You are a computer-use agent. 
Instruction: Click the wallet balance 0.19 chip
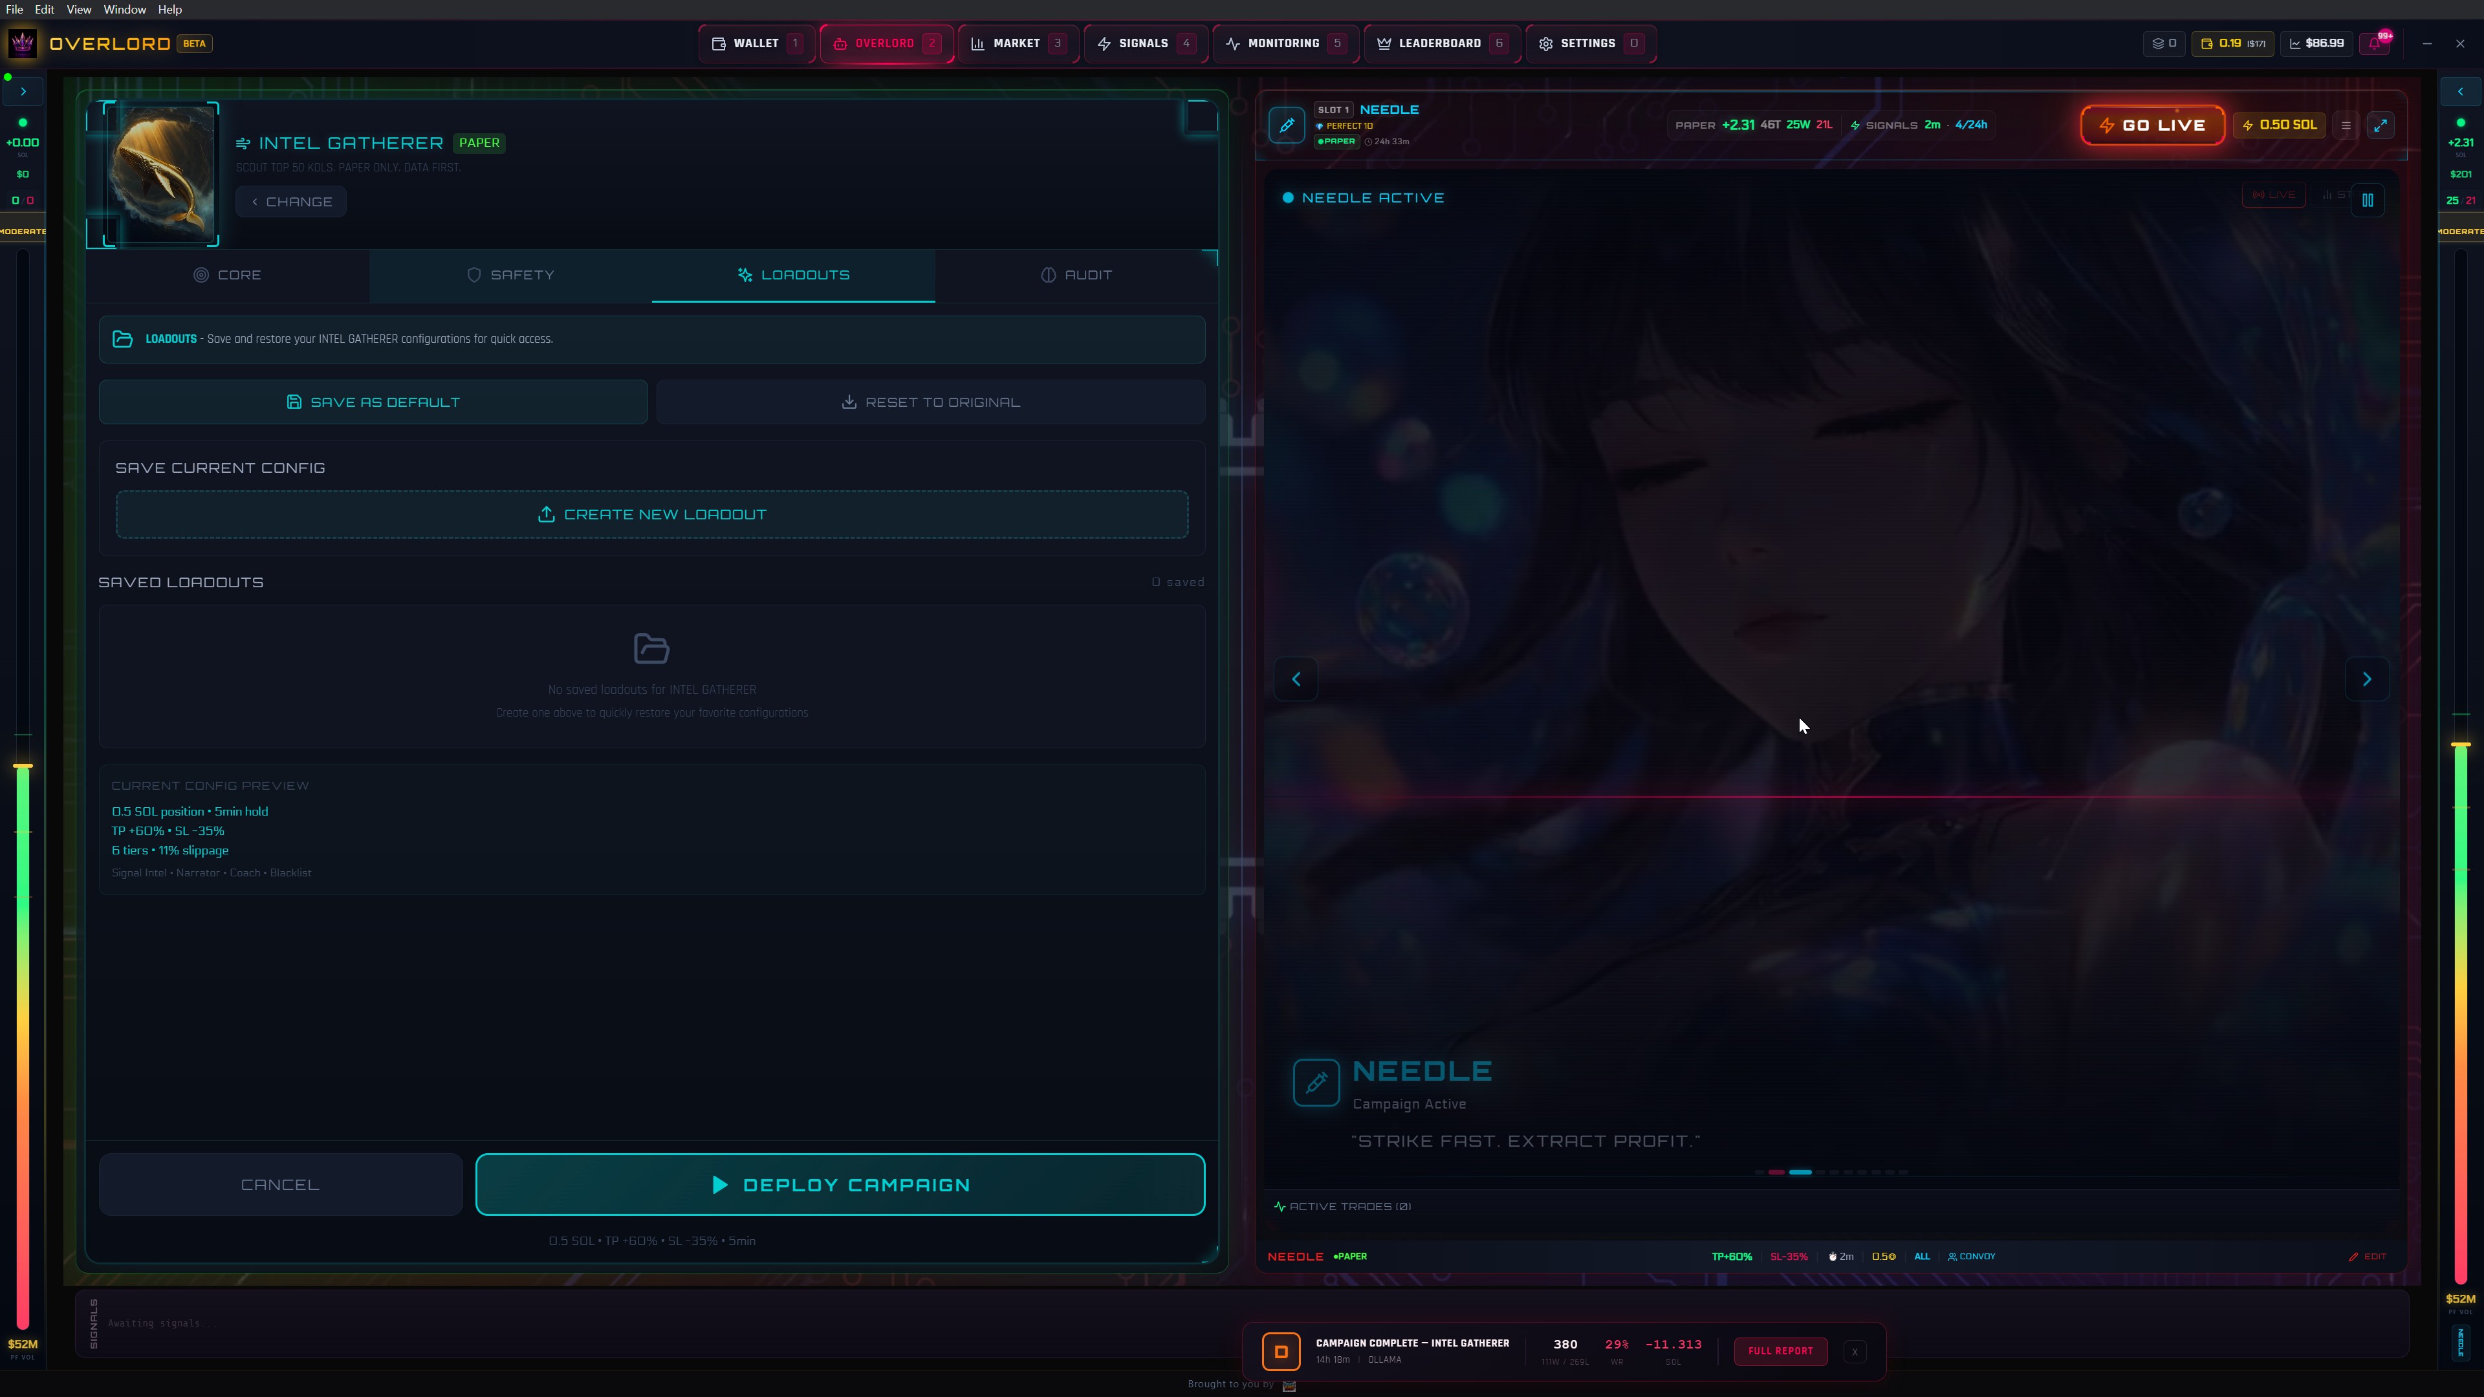pyautogui.click(x=2232, y=43)
